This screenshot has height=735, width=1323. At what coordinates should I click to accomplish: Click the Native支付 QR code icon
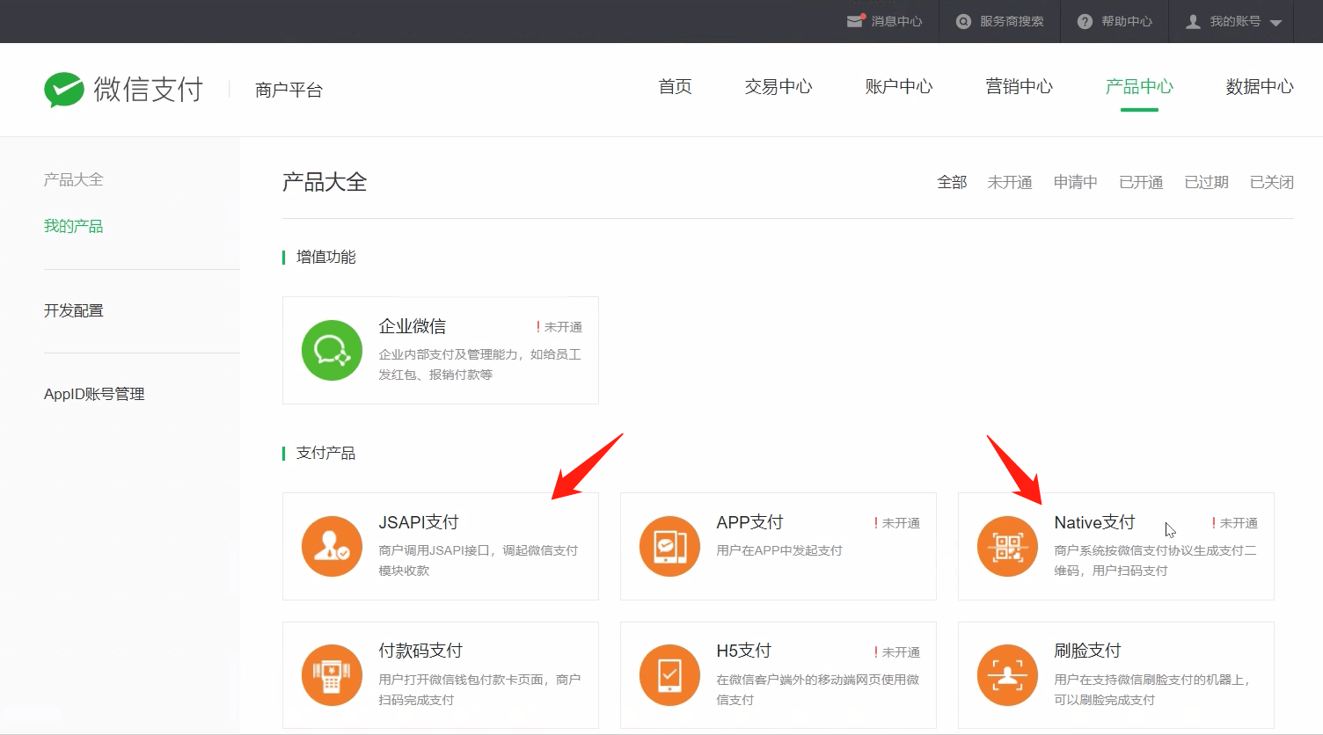click(x=1007, y=546)
